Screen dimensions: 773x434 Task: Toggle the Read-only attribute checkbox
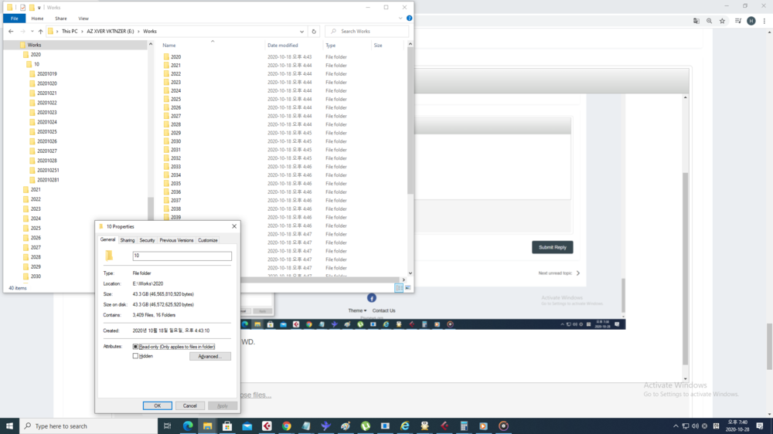point(136,347)
